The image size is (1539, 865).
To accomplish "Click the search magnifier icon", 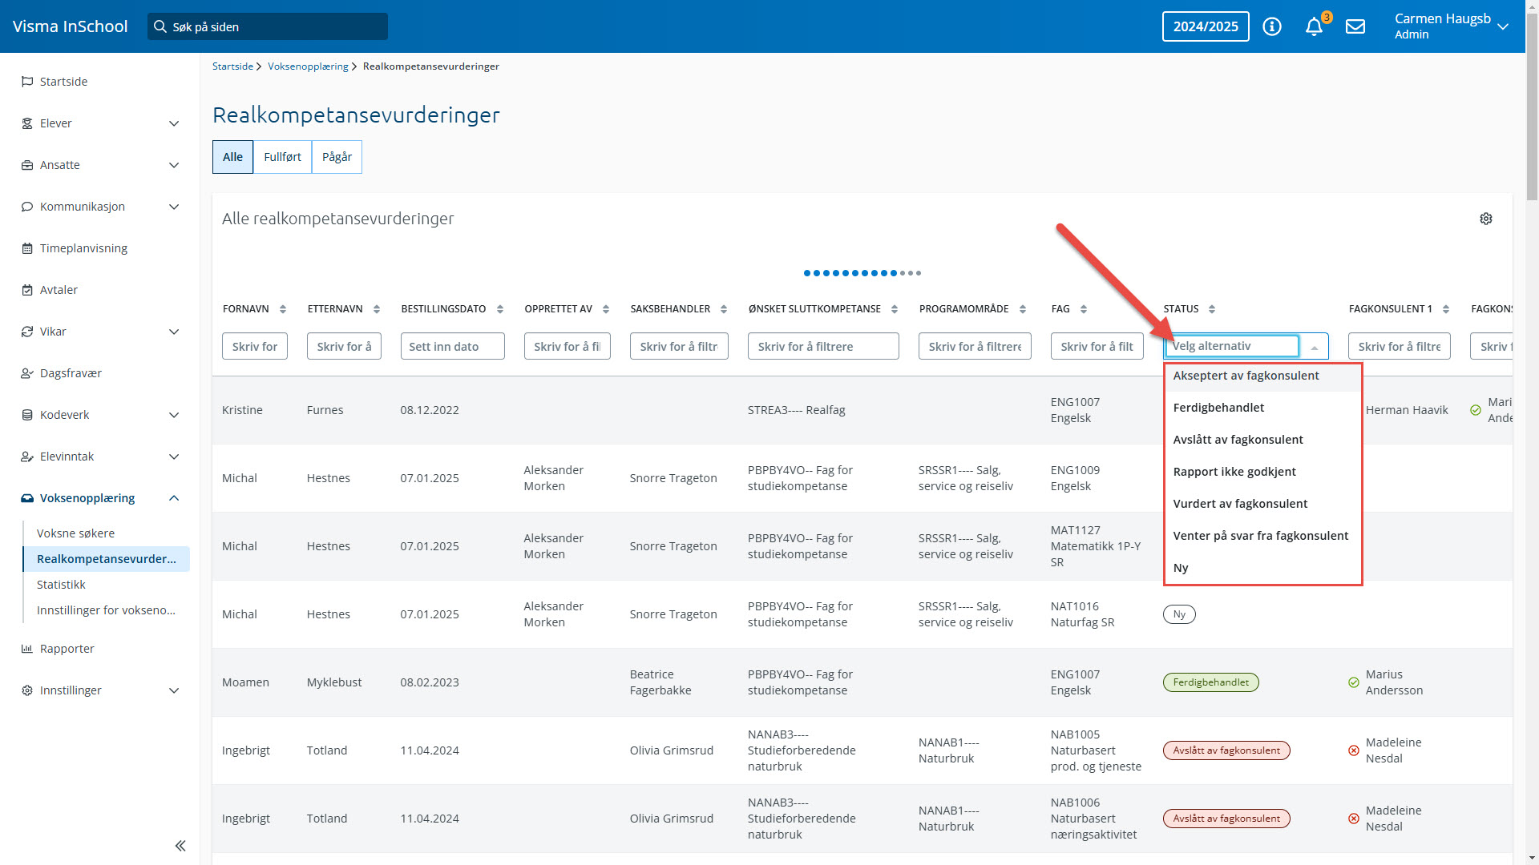I will (160, 26).
